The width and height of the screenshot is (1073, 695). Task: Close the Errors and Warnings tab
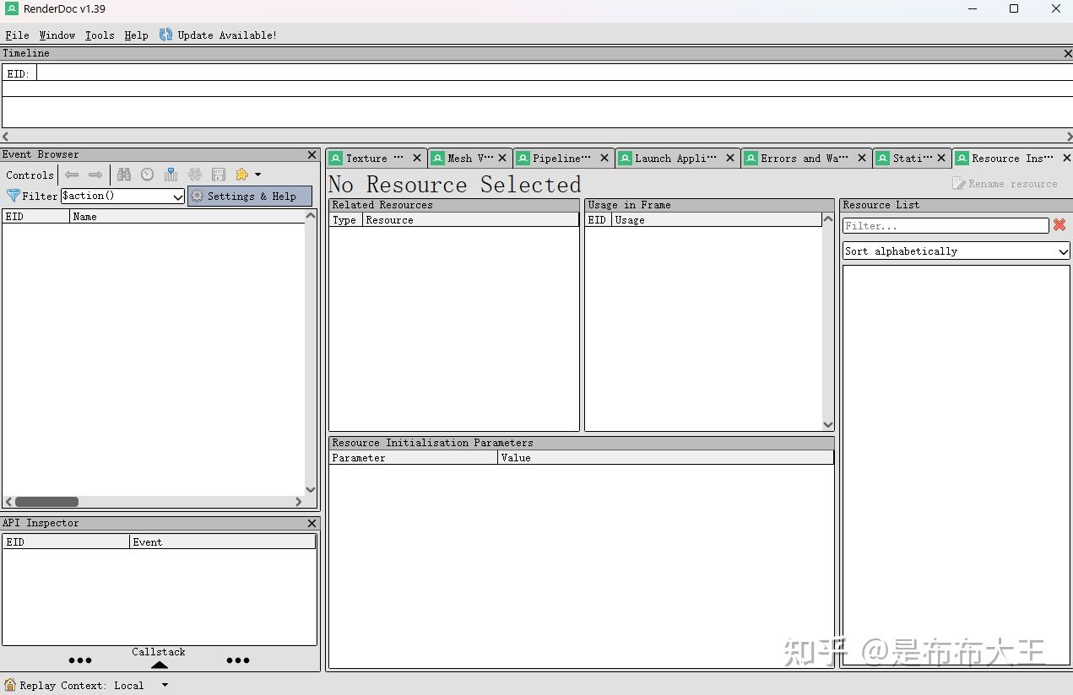click(x=862, y=158)
